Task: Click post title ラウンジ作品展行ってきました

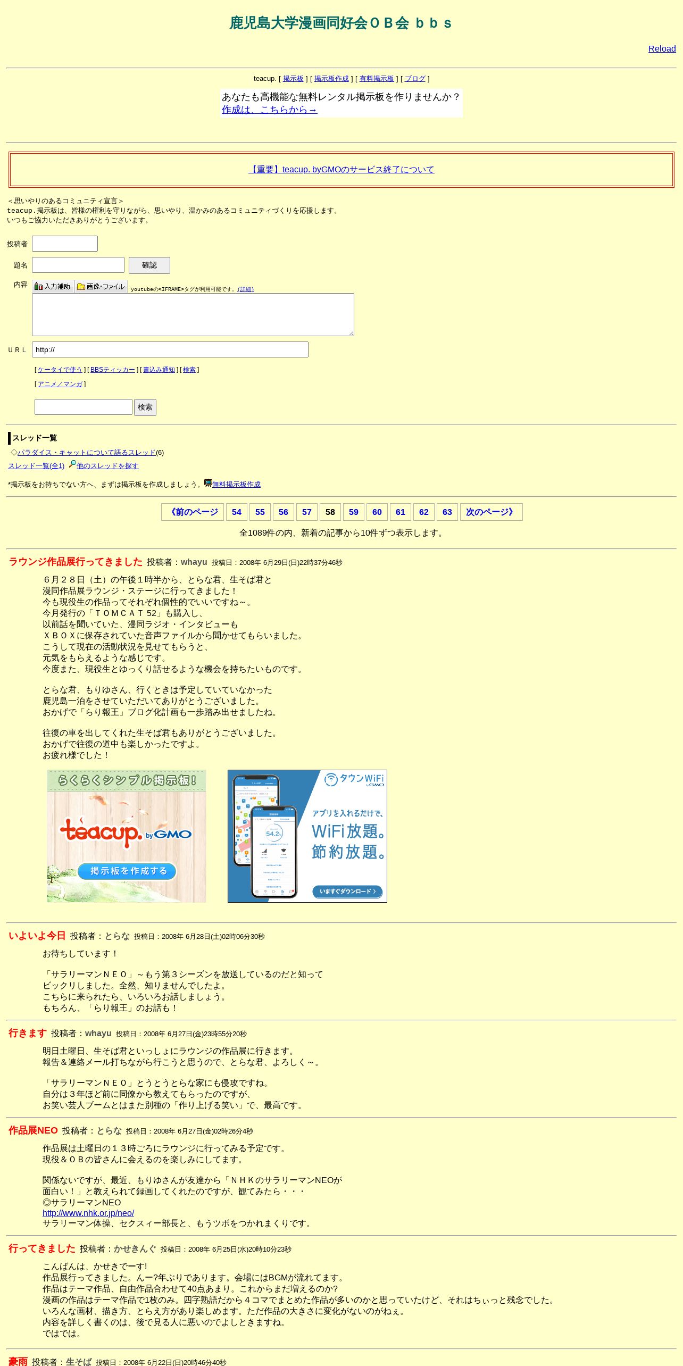Action: point(76,562)
